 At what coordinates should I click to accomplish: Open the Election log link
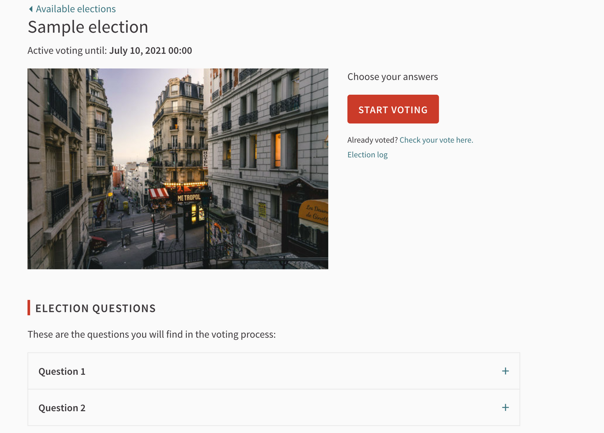[x=367, y=155]
